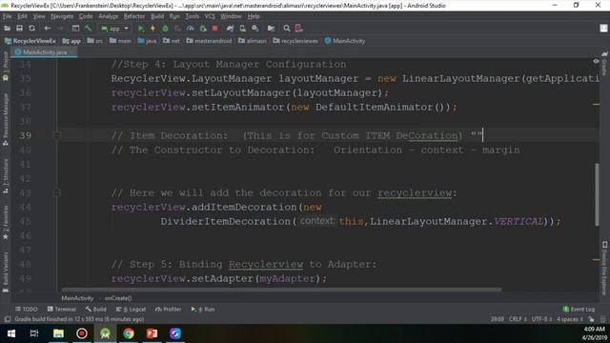The width and height of the screenshot is (610, 343).
Task: Select the MainActivity.java editor tab
Action: 44,52
